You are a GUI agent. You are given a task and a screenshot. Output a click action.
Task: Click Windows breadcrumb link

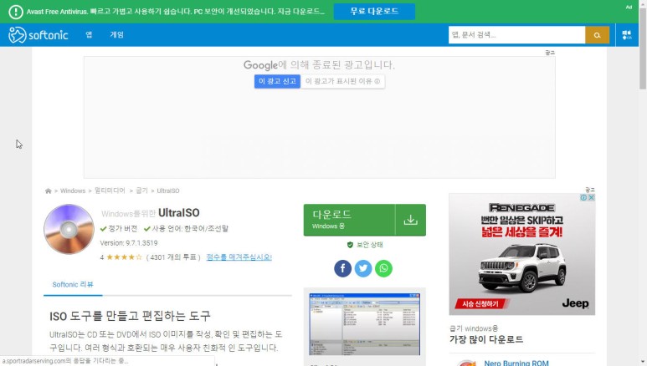tap(73, 191)
